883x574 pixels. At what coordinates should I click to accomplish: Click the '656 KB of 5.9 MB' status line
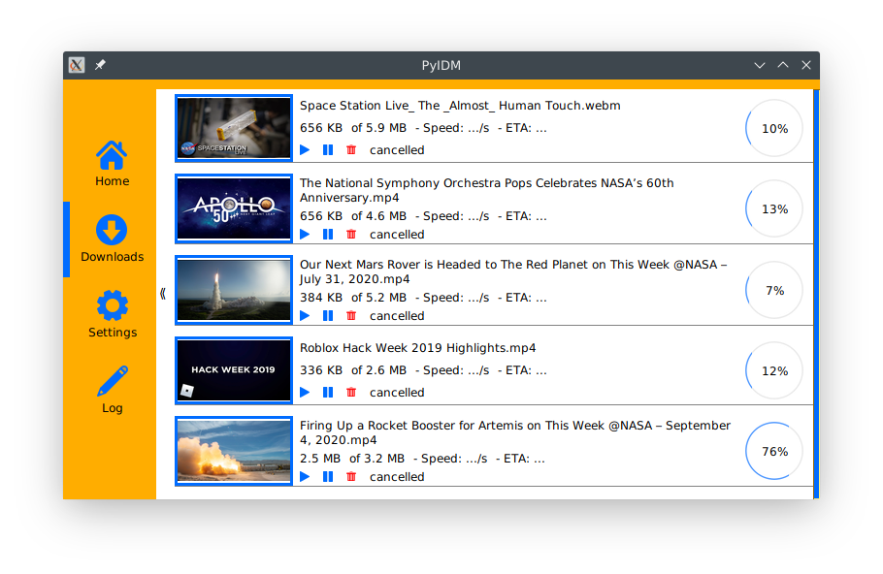[x=423, y=128]
